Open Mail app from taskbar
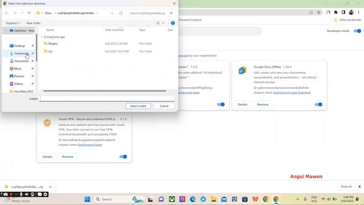 224,199
